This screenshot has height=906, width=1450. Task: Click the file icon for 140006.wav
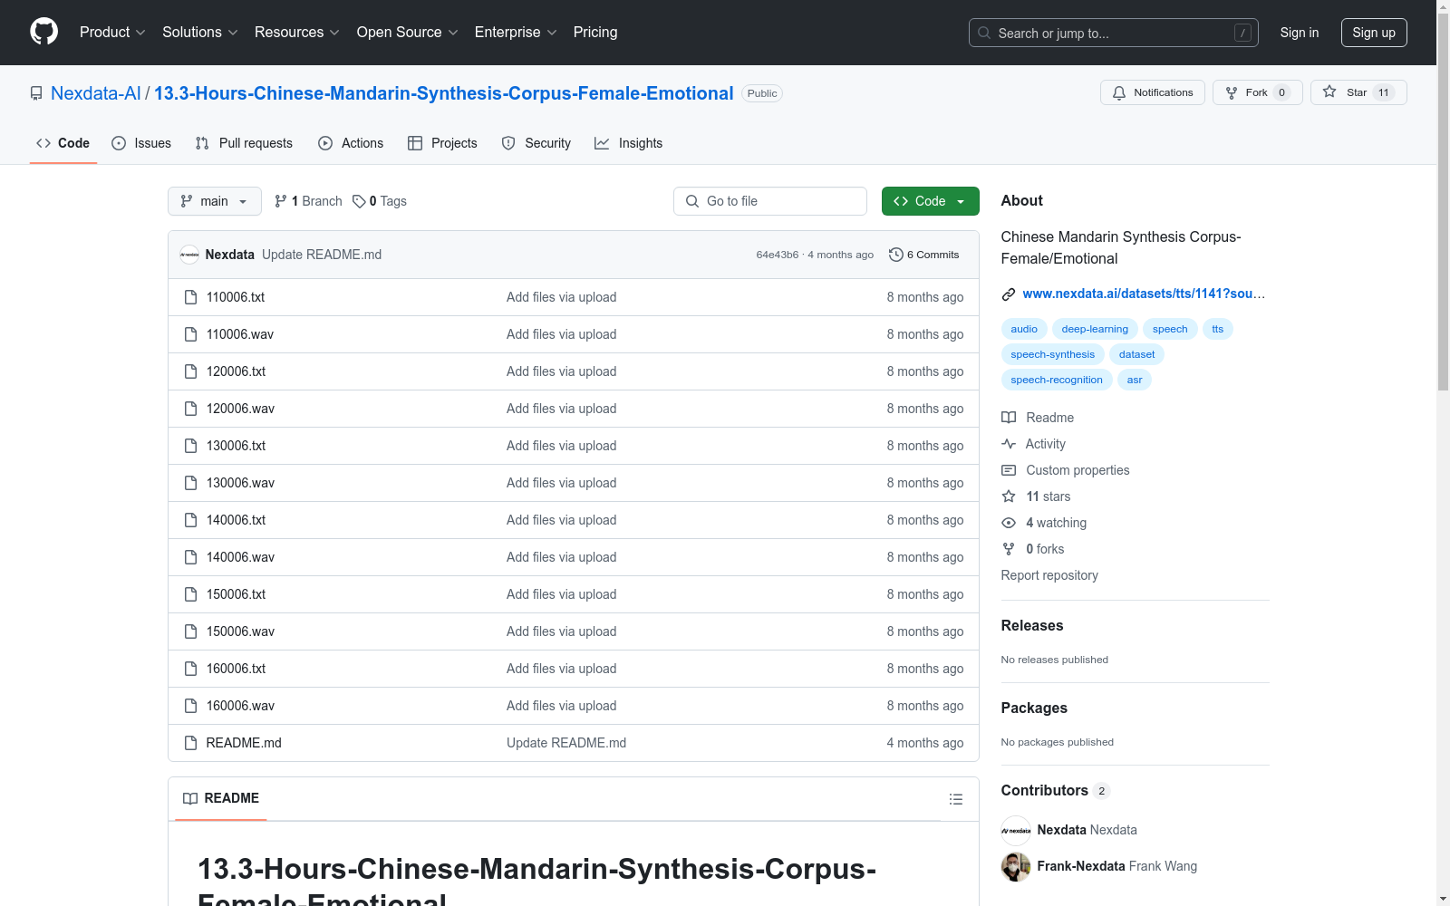pos(190,557)
